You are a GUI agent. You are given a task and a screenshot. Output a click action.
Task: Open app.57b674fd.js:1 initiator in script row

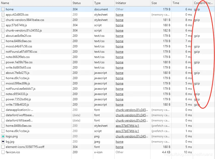click(x=127, y=131)
